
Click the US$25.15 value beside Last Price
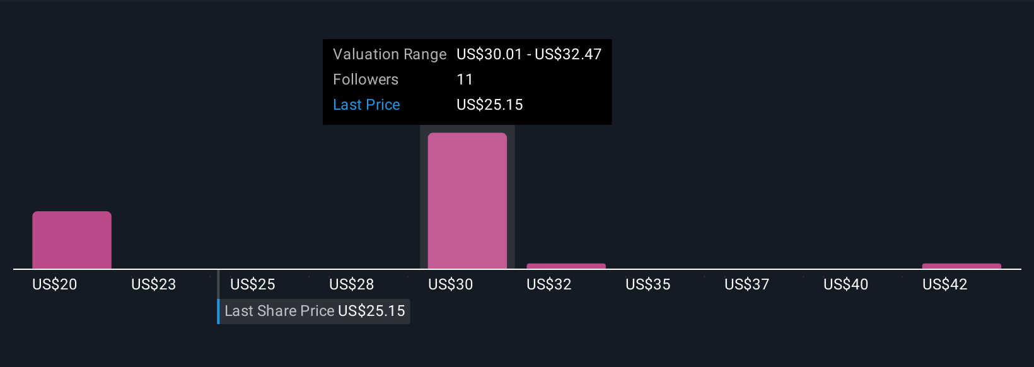tap(490, 105)
